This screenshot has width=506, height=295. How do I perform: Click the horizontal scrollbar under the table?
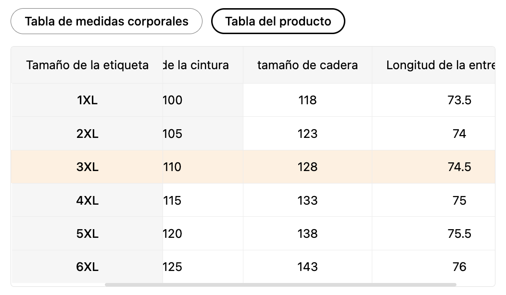280,284
